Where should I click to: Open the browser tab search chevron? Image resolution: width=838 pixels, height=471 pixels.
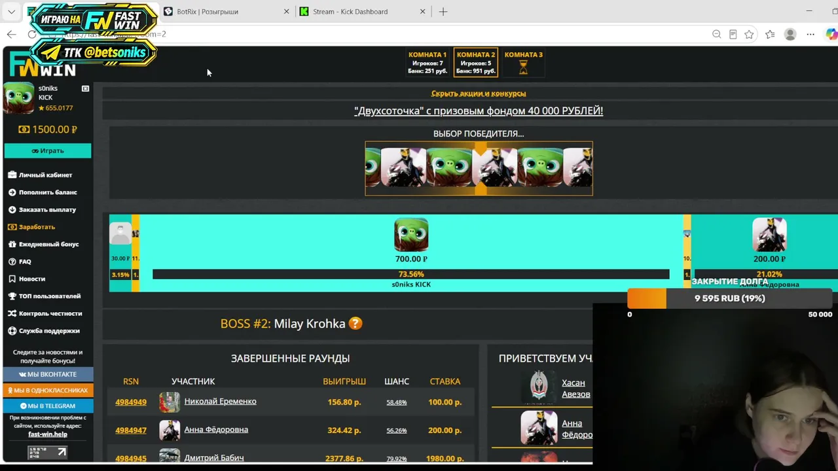point(11,11)
